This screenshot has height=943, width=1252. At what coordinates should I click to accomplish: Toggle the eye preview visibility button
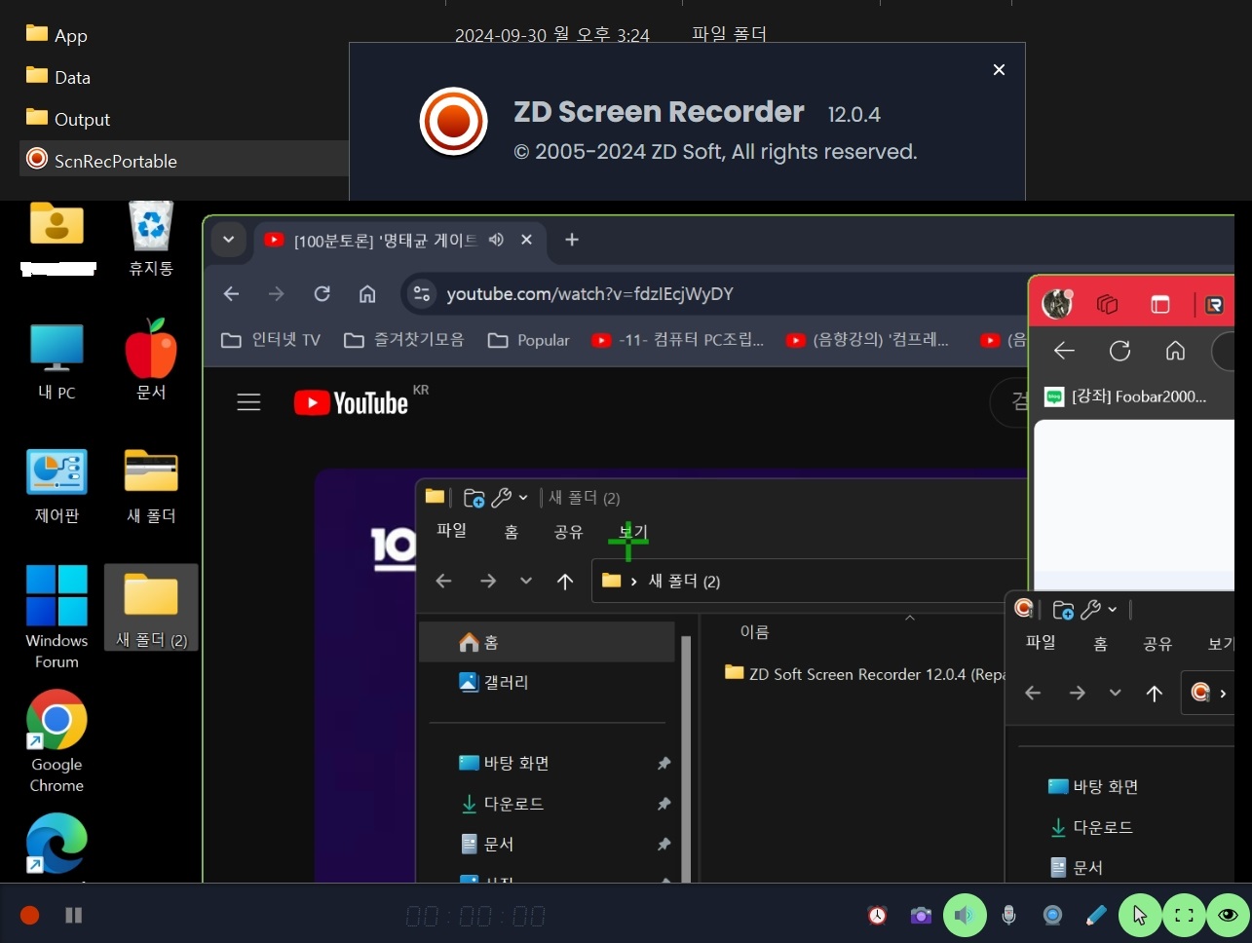point(1228,915)
